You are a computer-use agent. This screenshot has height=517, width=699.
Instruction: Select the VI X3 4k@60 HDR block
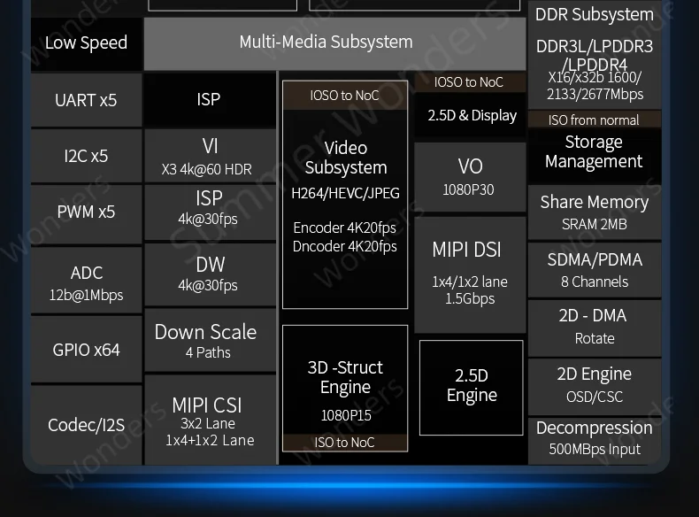[210, 156]
